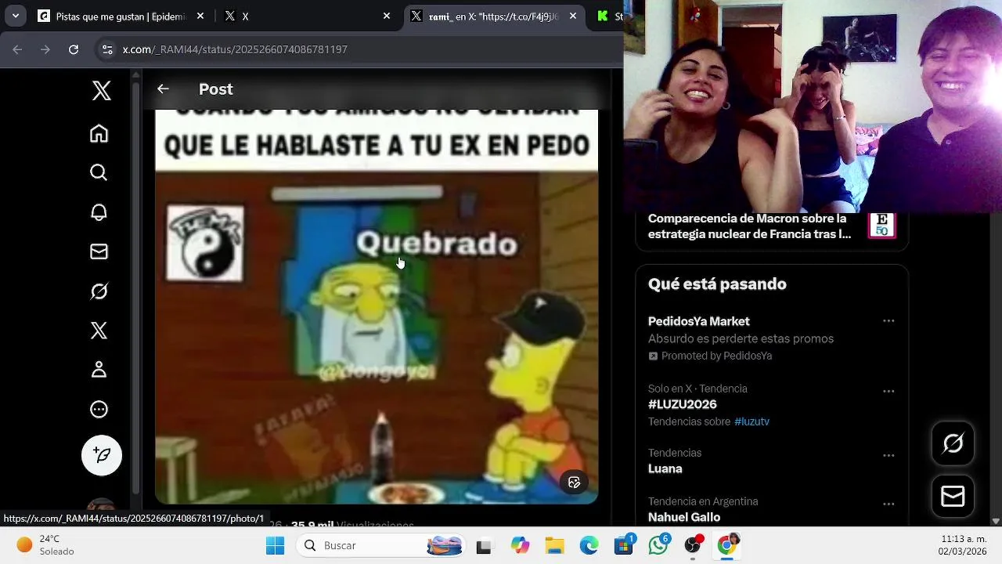Image resolution: width=1002 pixels, height=564 pixels.
Task: Open more options for Nahuel Gallo trend
Action: coord(888,504)
